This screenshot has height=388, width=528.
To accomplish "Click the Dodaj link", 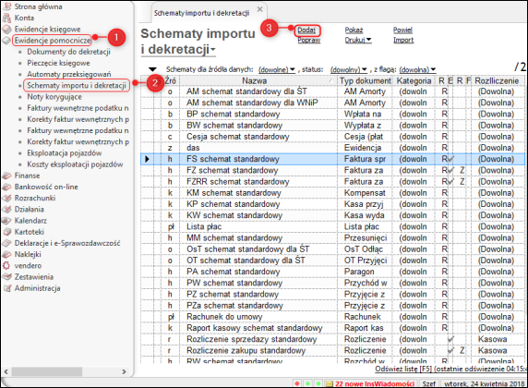I will point(306,30).
